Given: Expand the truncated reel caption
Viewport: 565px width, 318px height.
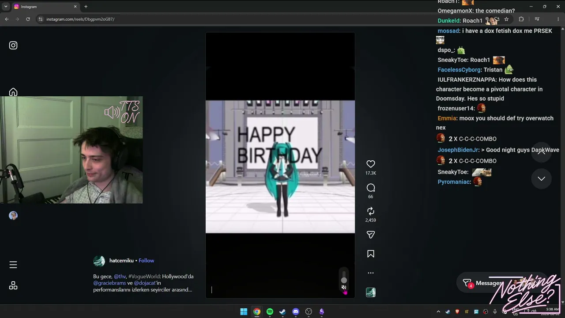Looking at the screenshot, I should click(143, 283).
